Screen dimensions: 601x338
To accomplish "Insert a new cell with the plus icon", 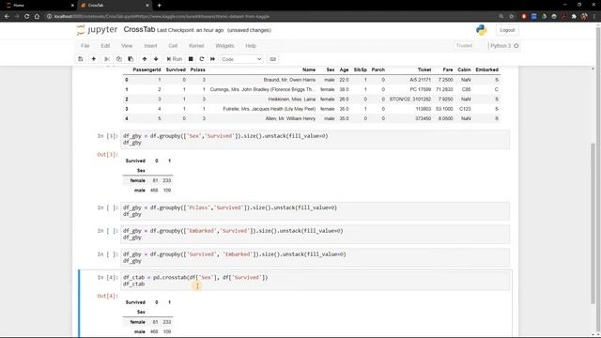I will coord(94,59).
